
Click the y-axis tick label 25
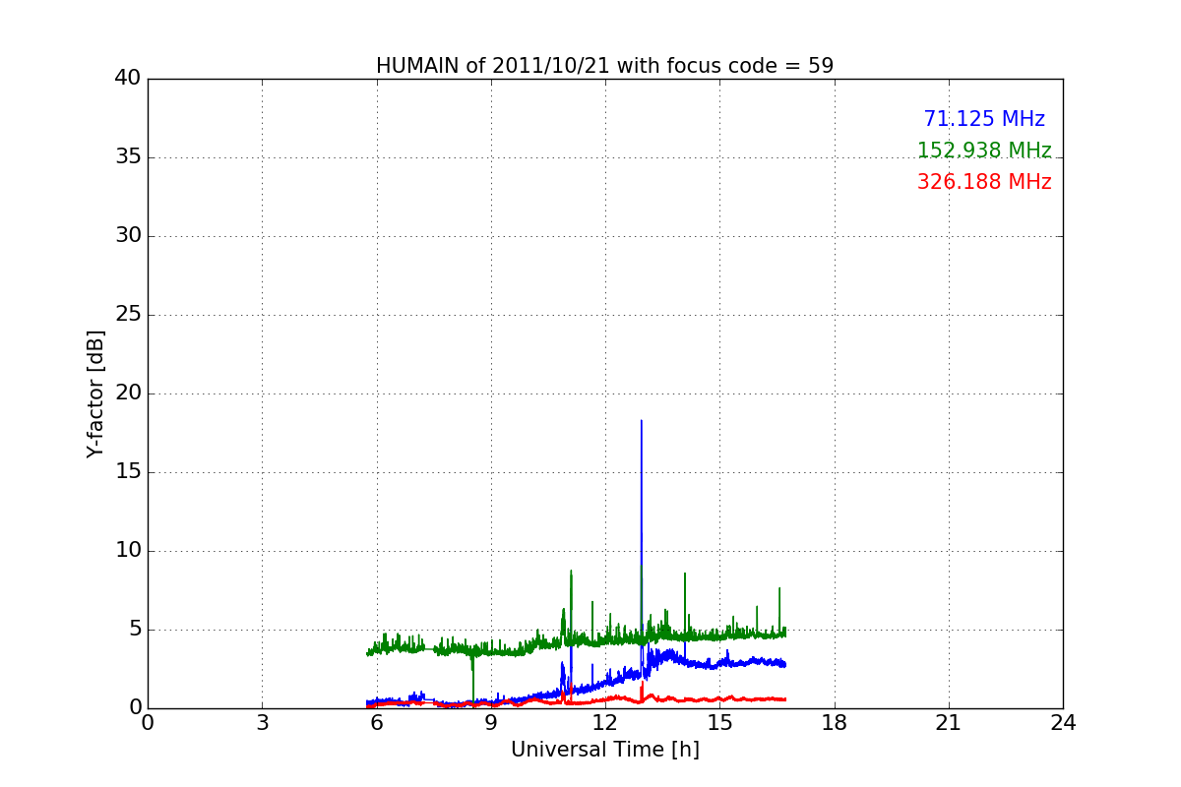coord(127,315)
